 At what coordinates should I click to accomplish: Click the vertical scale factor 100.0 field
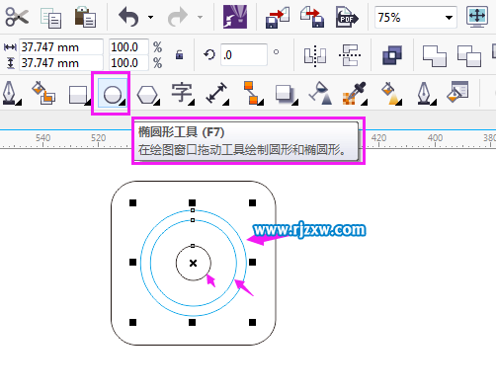128,63
